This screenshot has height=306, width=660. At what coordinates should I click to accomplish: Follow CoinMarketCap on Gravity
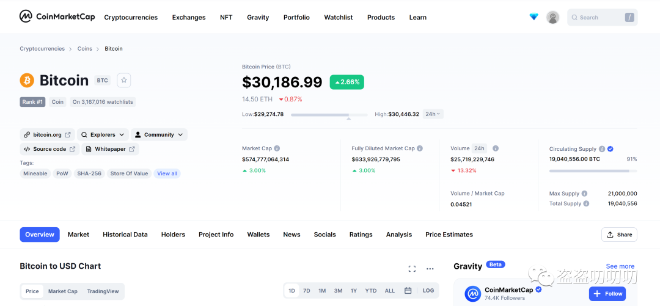607,293
